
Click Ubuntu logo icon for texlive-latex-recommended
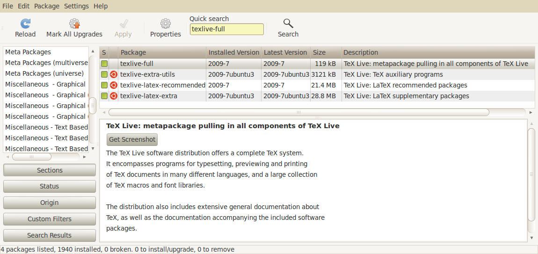click(x=114, y=85)
